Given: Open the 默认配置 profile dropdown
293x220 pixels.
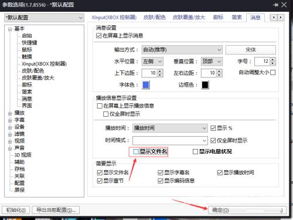Looking at the screenshot, I should (45, 18).
